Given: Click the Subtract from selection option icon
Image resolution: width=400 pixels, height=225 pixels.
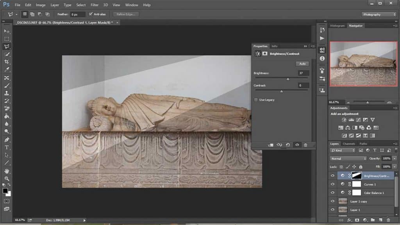Looking at the screenshot, I should (x=40, y=14).
